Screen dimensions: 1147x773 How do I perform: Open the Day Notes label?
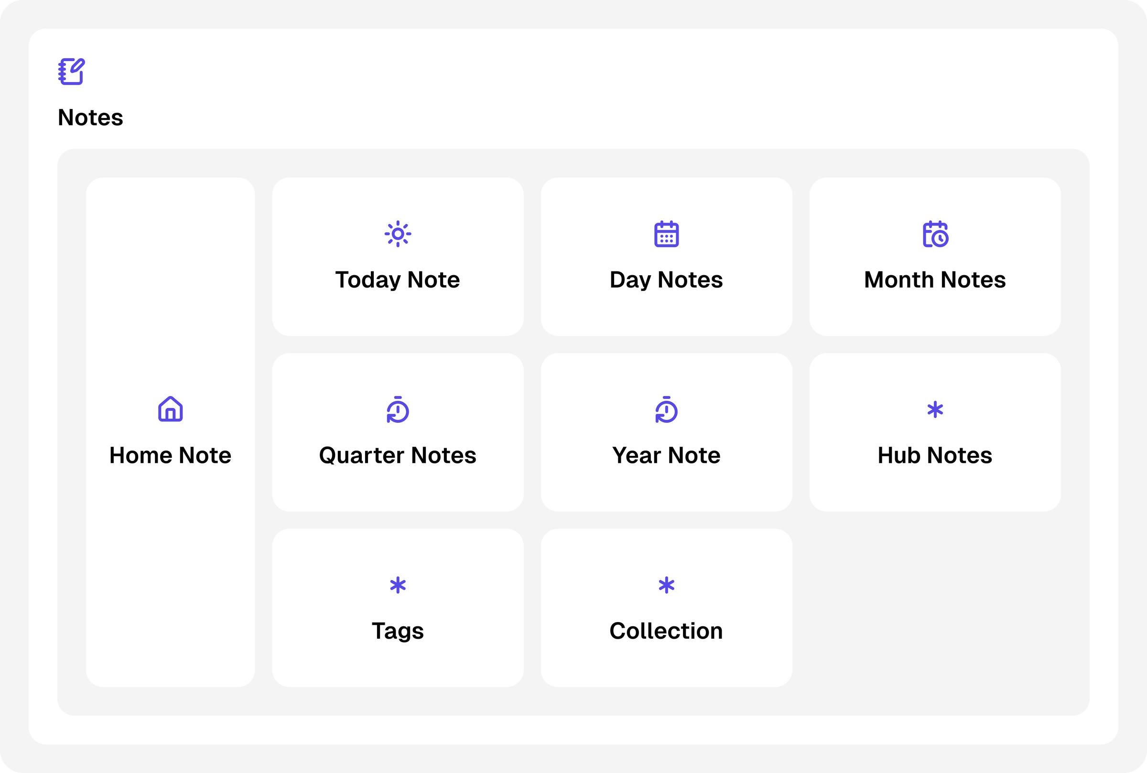[666, 280]
